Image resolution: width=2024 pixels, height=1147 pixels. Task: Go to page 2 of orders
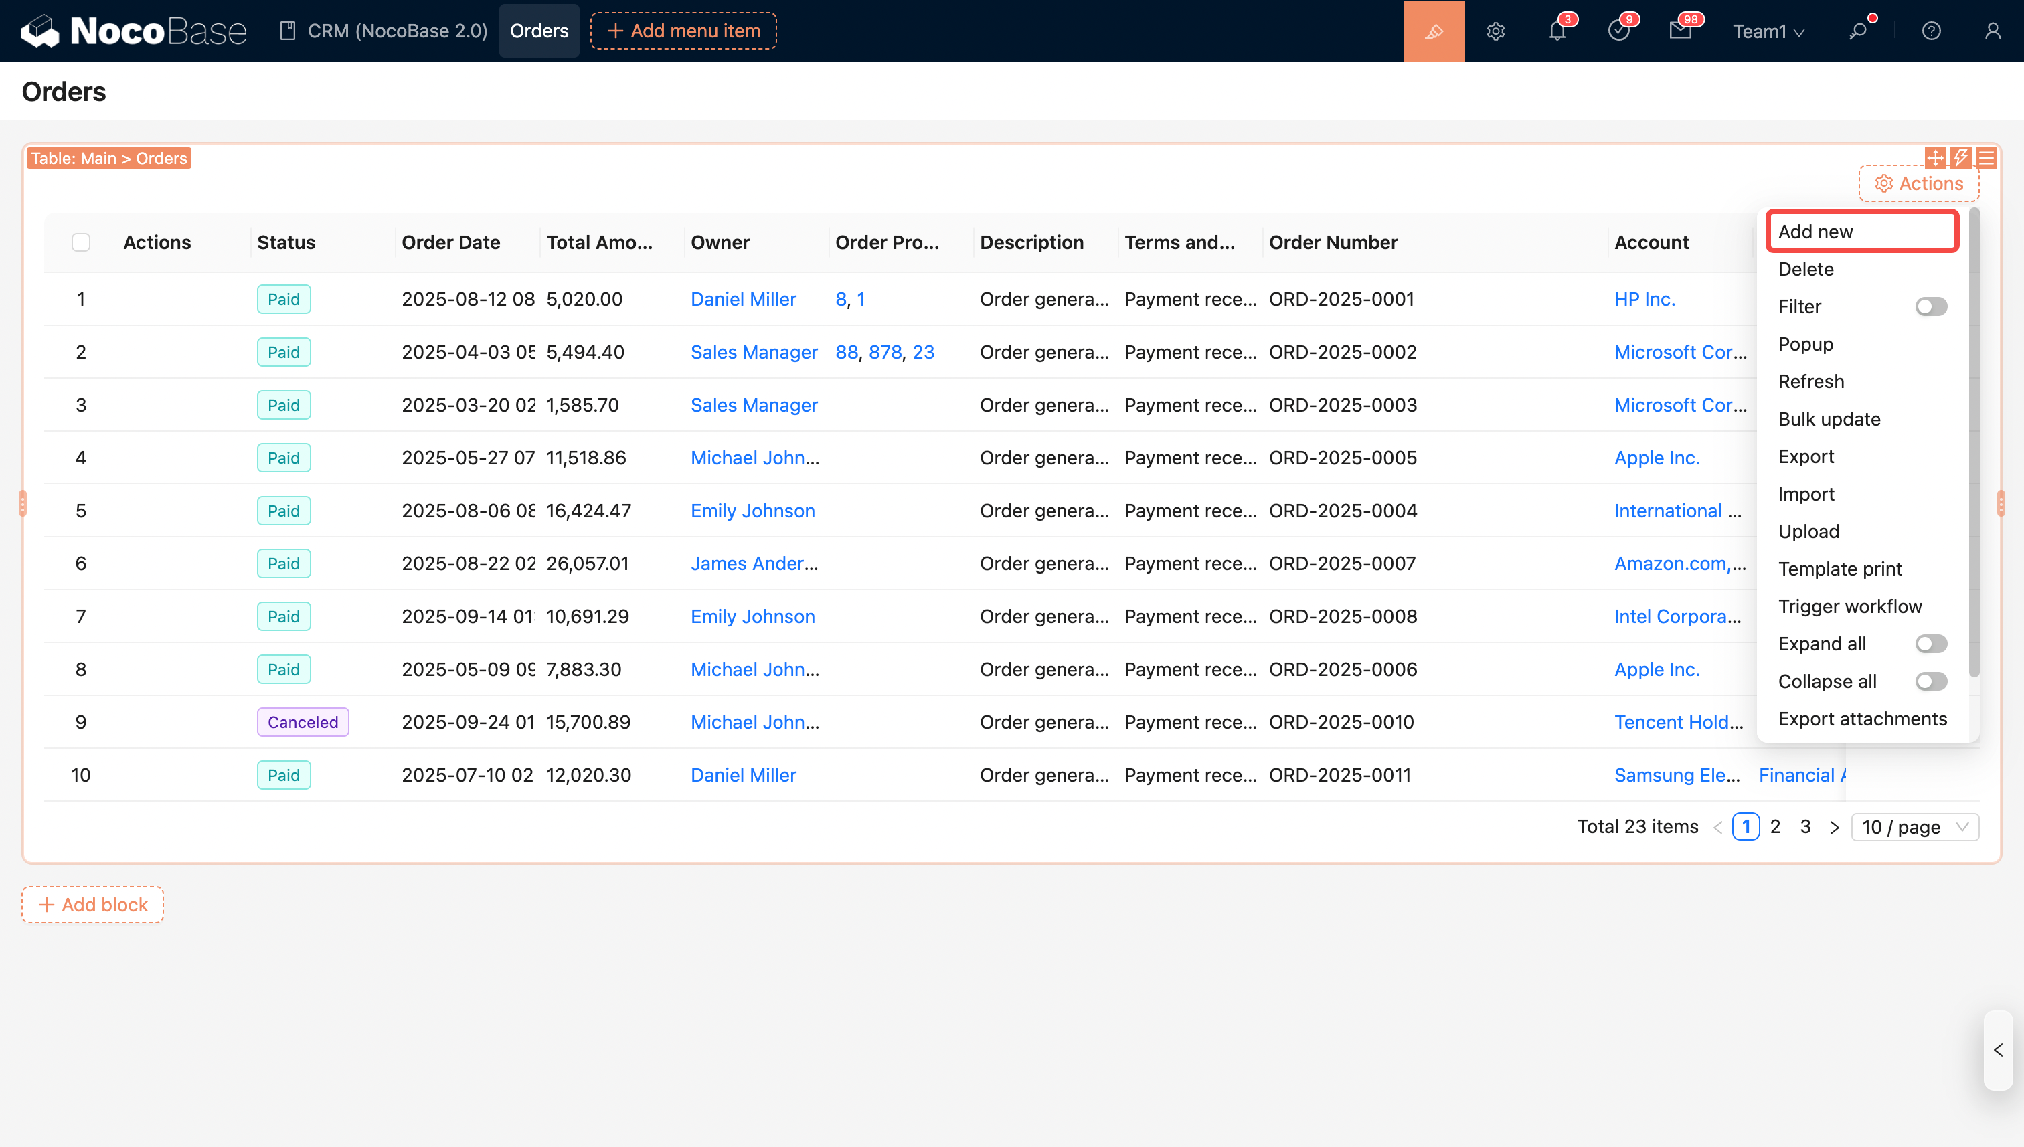pos(1775,826)
